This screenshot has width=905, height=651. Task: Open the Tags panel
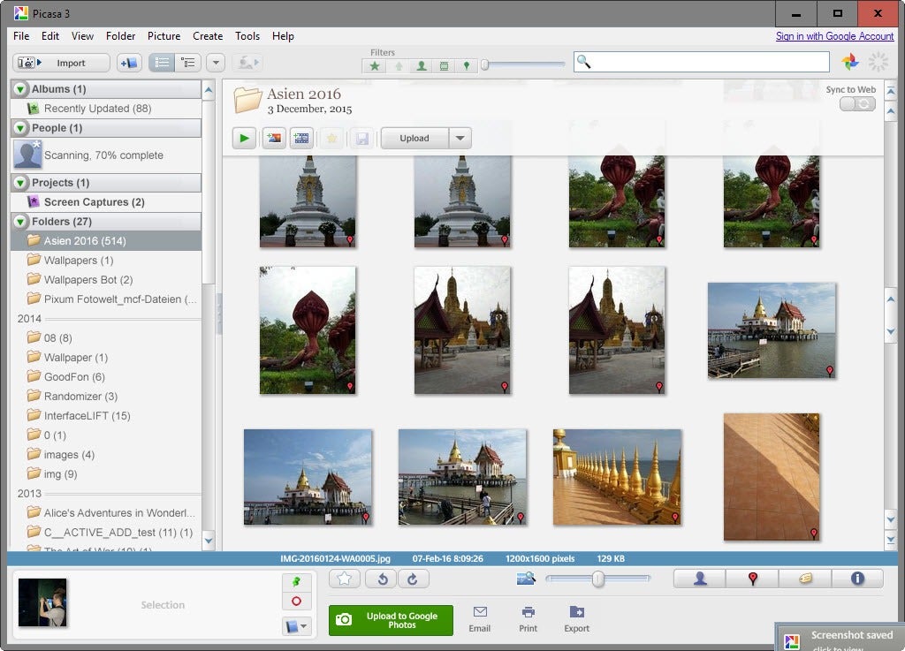coord(804,579)
